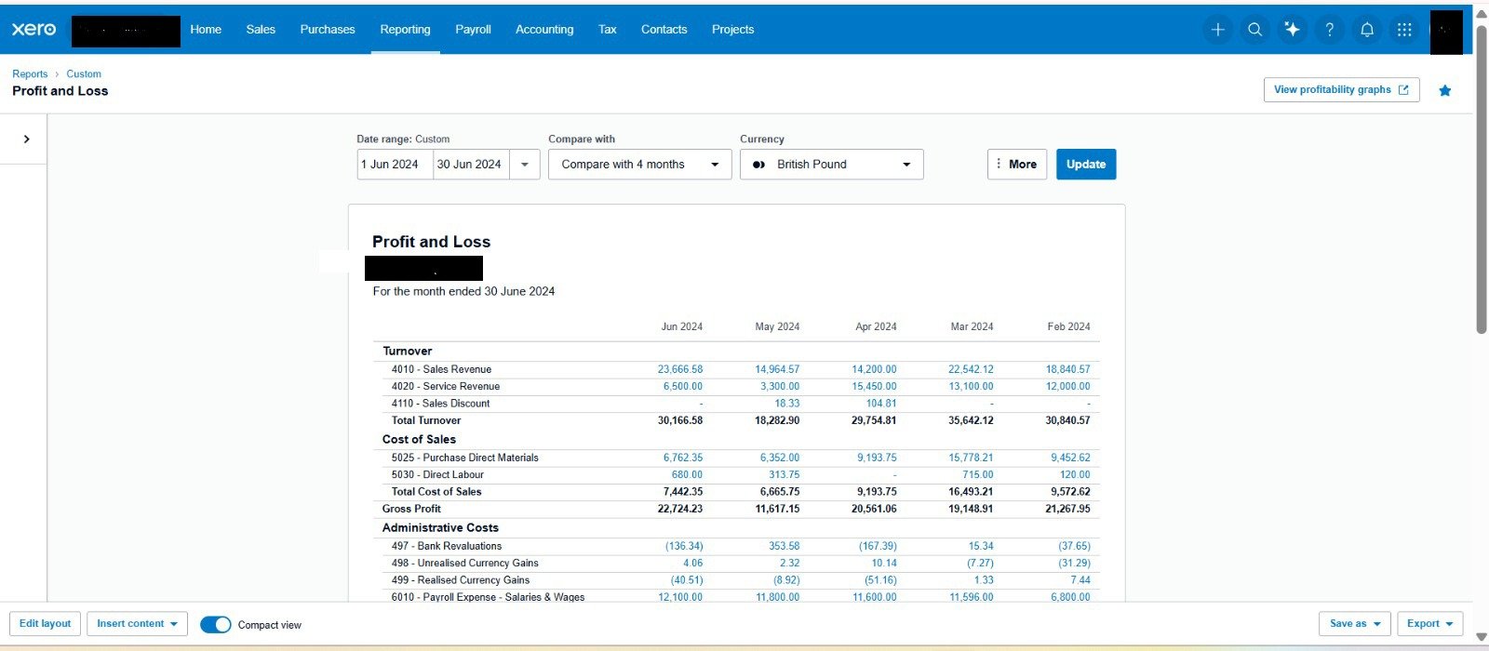Toggle the Compact view switch
1489x651 pixels.
(216, 625)
